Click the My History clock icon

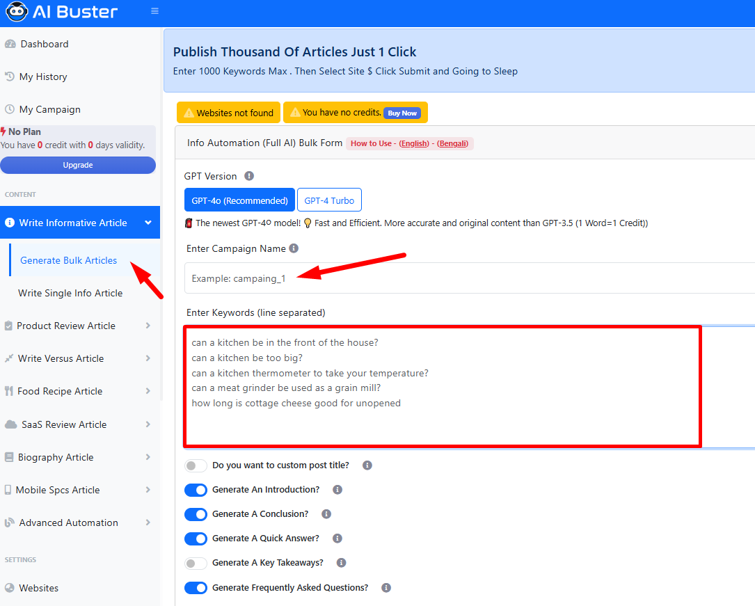point(9,77)
